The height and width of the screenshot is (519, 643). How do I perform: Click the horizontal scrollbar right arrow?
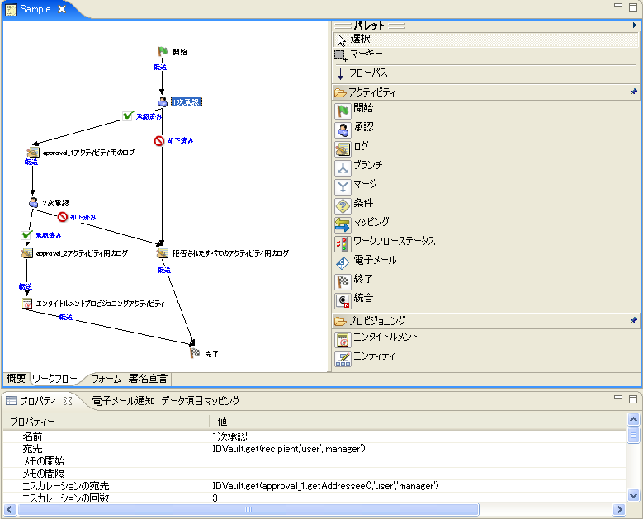click(619, 510)
